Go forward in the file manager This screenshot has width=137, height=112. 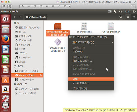point(20,17)
